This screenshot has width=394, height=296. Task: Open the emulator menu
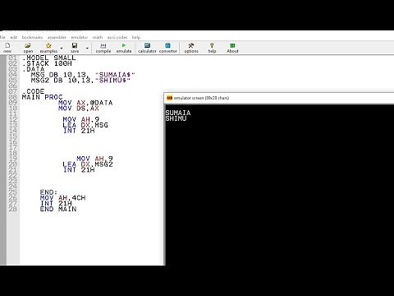[80, 37]
